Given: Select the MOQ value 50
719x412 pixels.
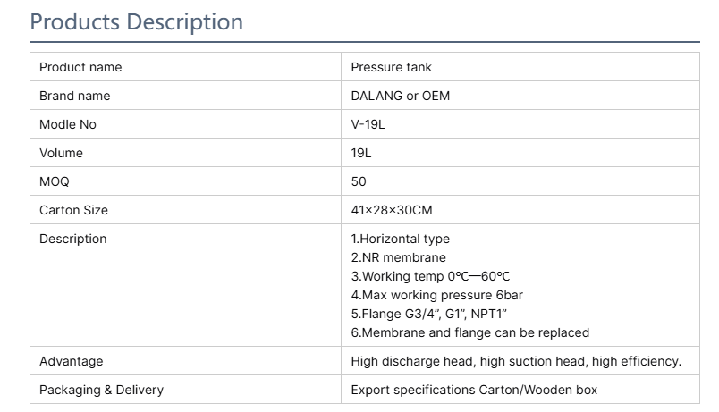Looking at the screenshot, I should (359, 181).
